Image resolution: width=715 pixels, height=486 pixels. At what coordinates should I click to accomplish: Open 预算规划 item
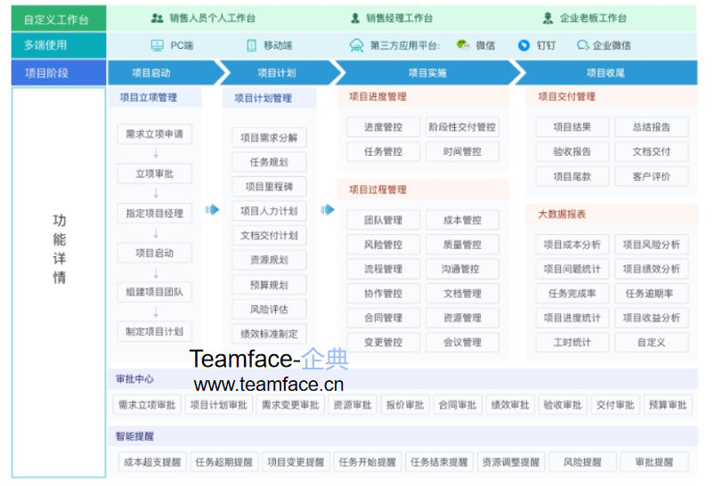coord(269,285)
